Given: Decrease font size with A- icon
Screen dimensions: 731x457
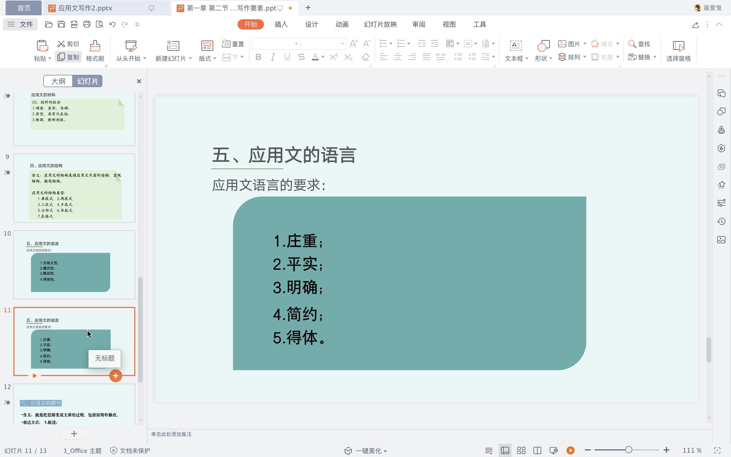Looking at the screenshot, I should click(367, 44).
